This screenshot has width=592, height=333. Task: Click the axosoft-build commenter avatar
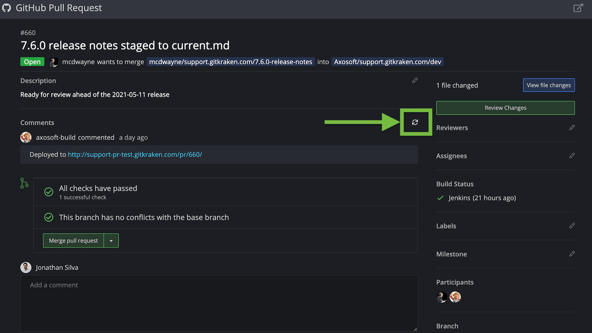click(26, 137)
